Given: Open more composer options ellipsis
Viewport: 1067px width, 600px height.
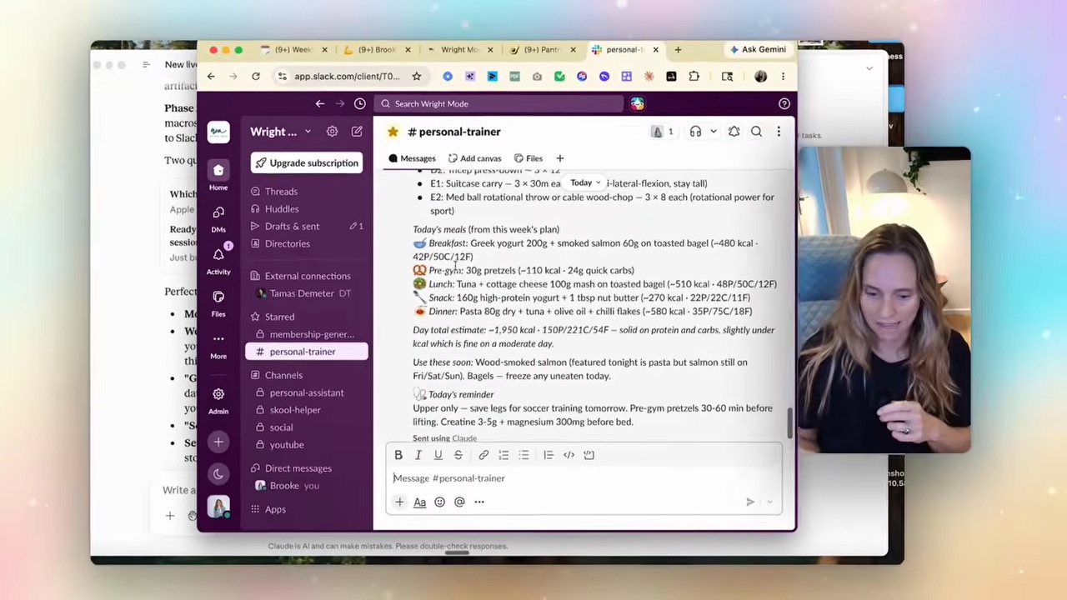Looking at the screenshot, I should [x=479, y=502].
